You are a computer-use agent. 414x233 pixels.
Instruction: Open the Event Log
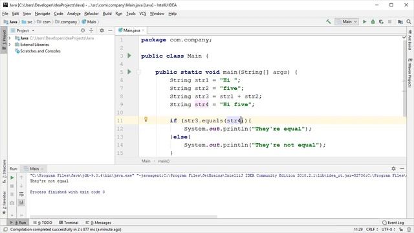click(x=393, y=223)
